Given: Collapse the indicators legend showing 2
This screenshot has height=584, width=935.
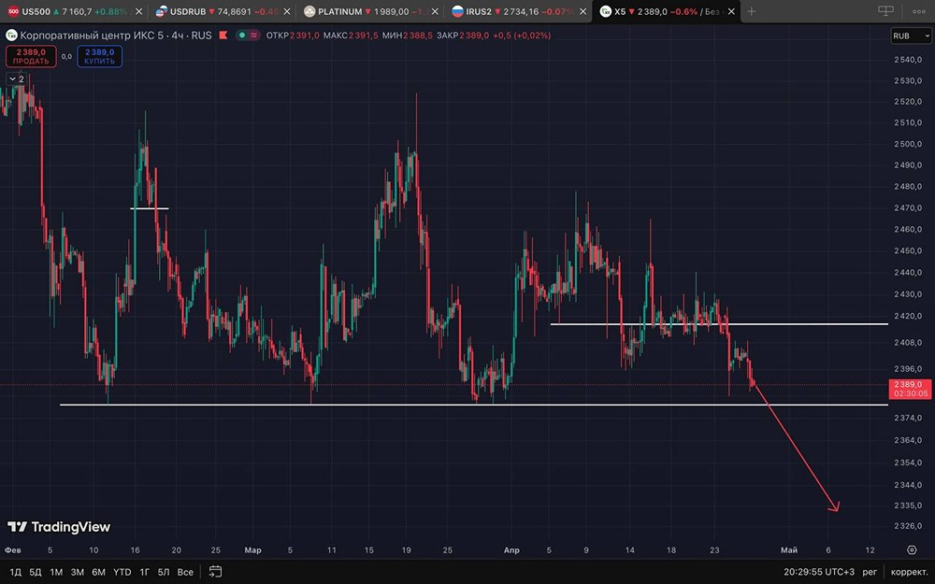Looking at the screenshot, I should [x=17, y=78].
